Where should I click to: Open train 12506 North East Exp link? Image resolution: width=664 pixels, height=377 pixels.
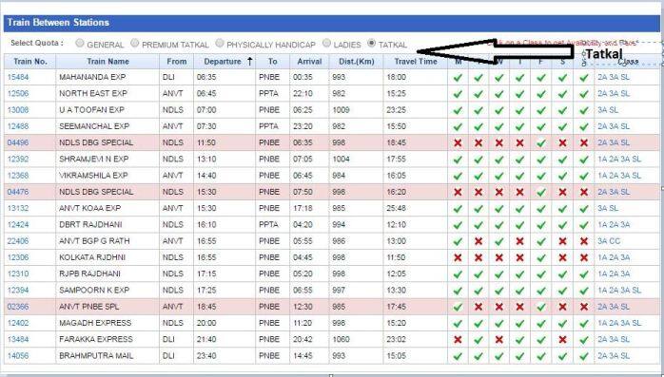point(18,93)
